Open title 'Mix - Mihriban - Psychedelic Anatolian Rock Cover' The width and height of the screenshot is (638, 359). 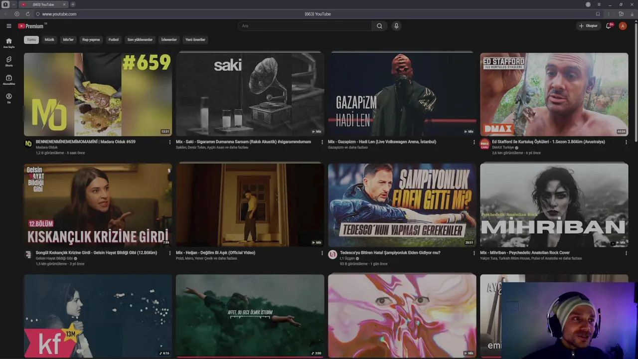point(525,252)
